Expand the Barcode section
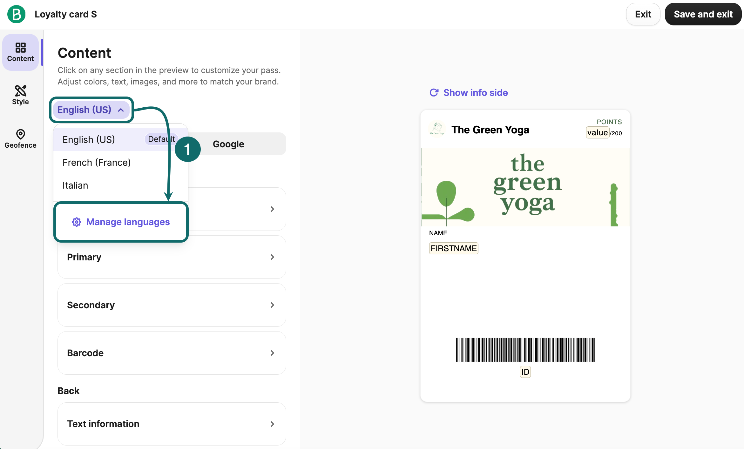 [x=172, y=353]
